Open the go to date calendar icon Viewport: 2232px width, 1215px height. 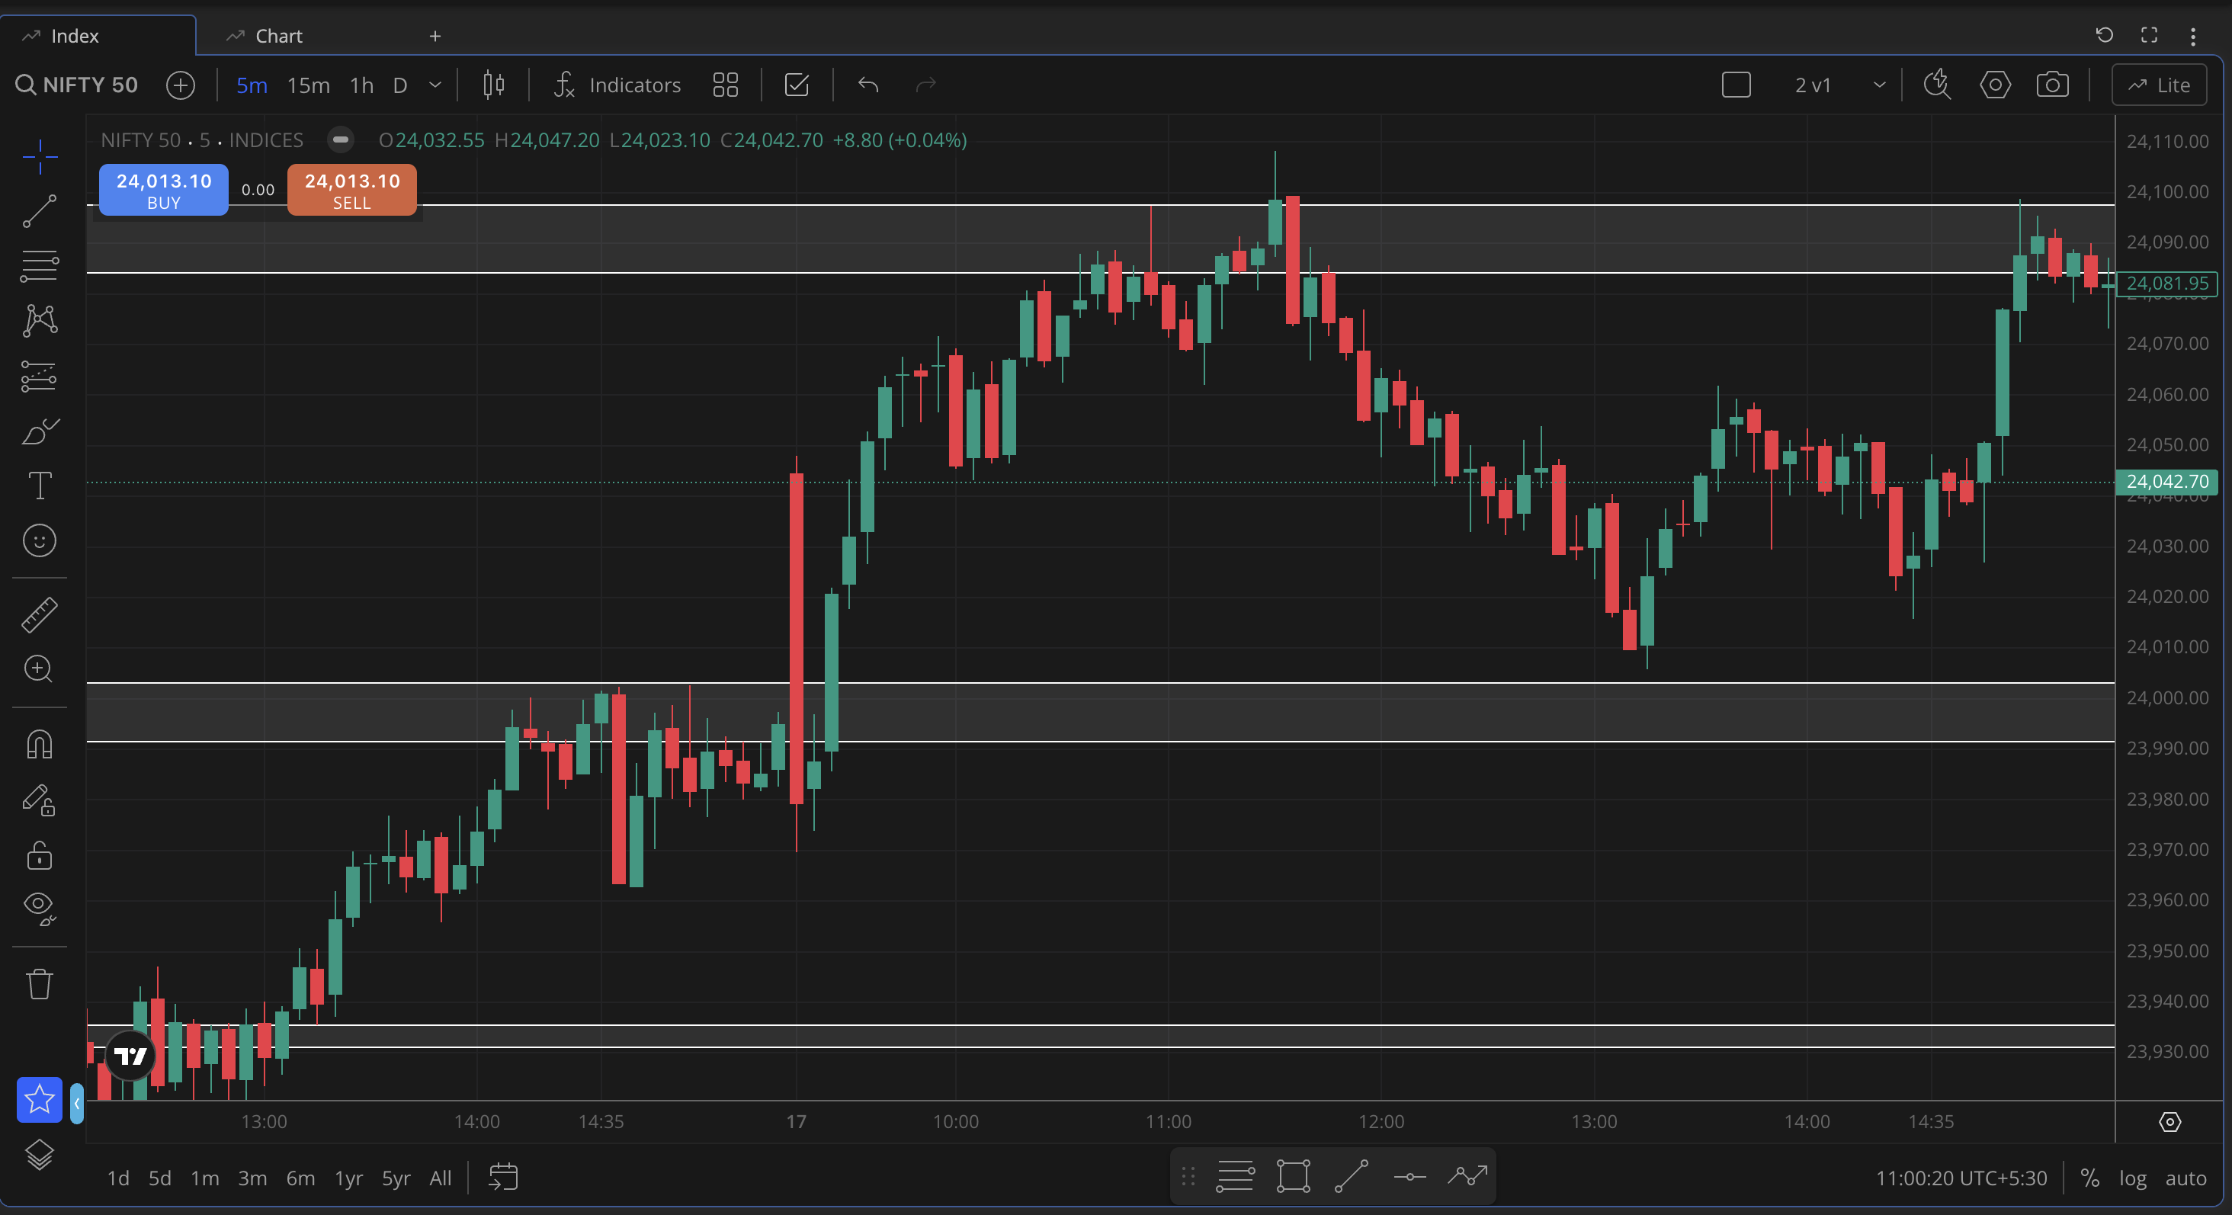[503, 1177]
